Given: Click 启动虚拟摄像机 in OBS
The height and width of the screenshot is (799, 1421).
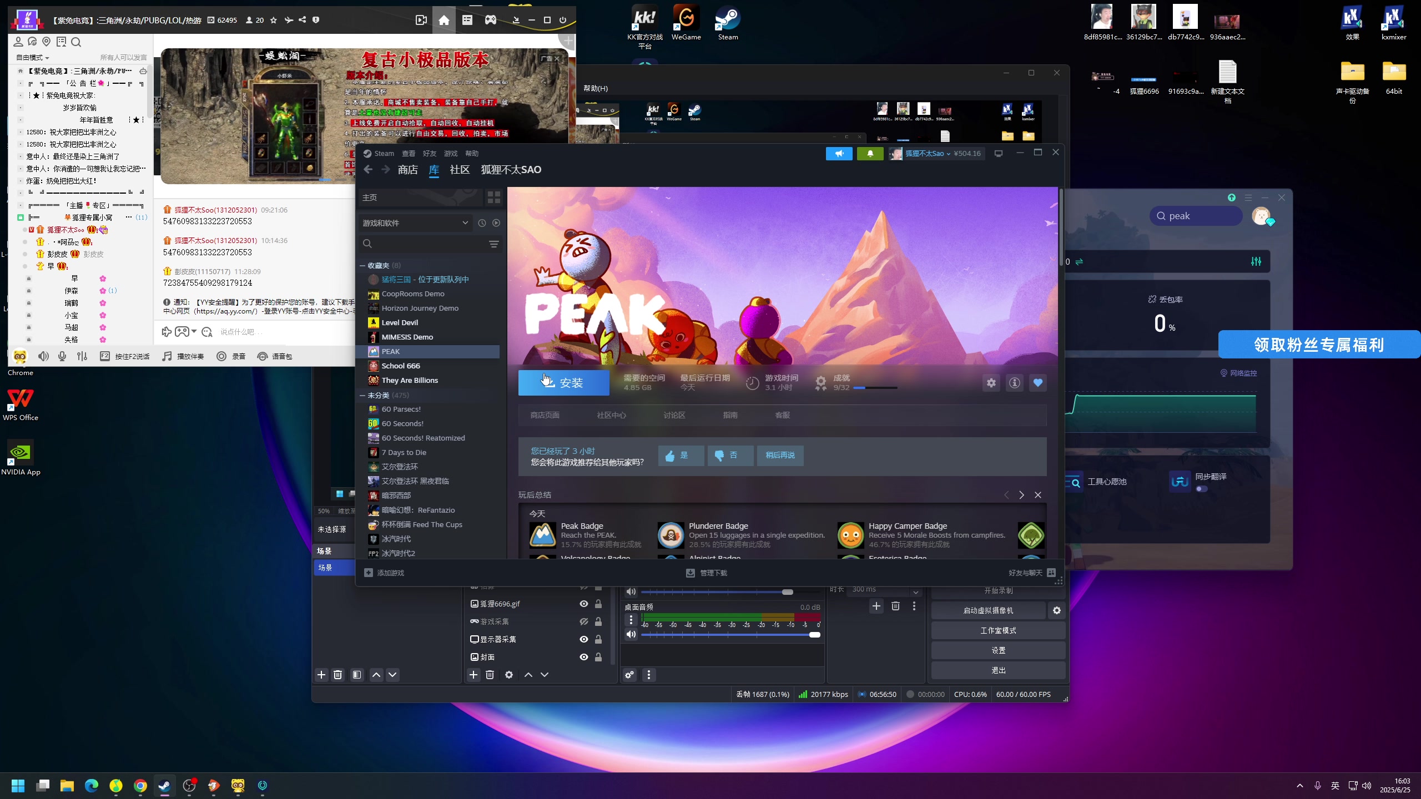Looking at the screenshot, I should 988,610.
